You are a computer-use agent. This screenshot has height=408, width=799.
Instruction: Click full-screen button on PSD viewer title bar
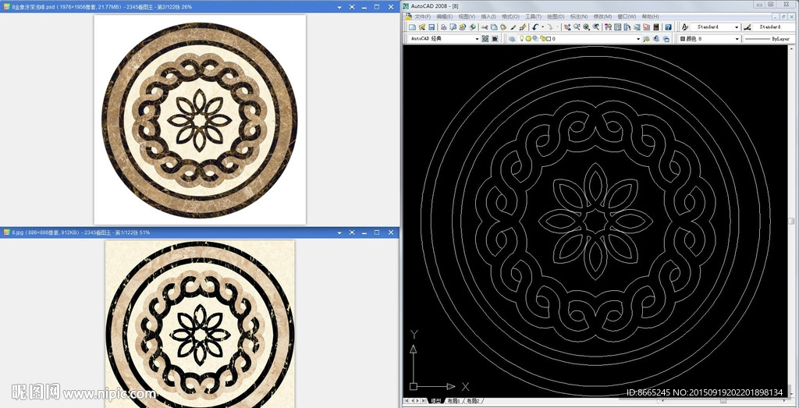(350, 7)
